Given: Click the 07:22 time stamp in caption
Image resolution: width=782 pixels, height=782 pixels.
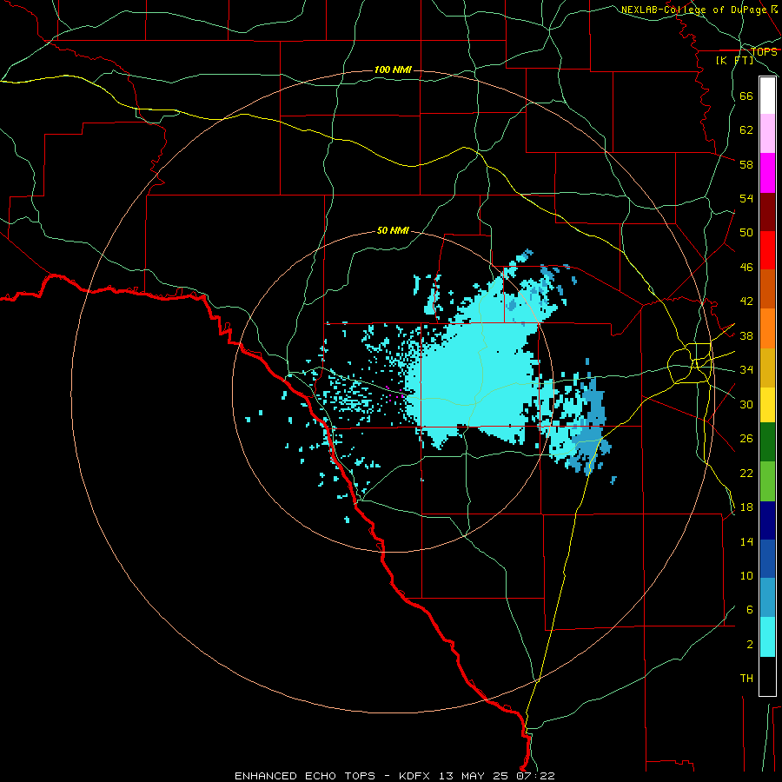Looking at the screenshot, I should (536, 776).
